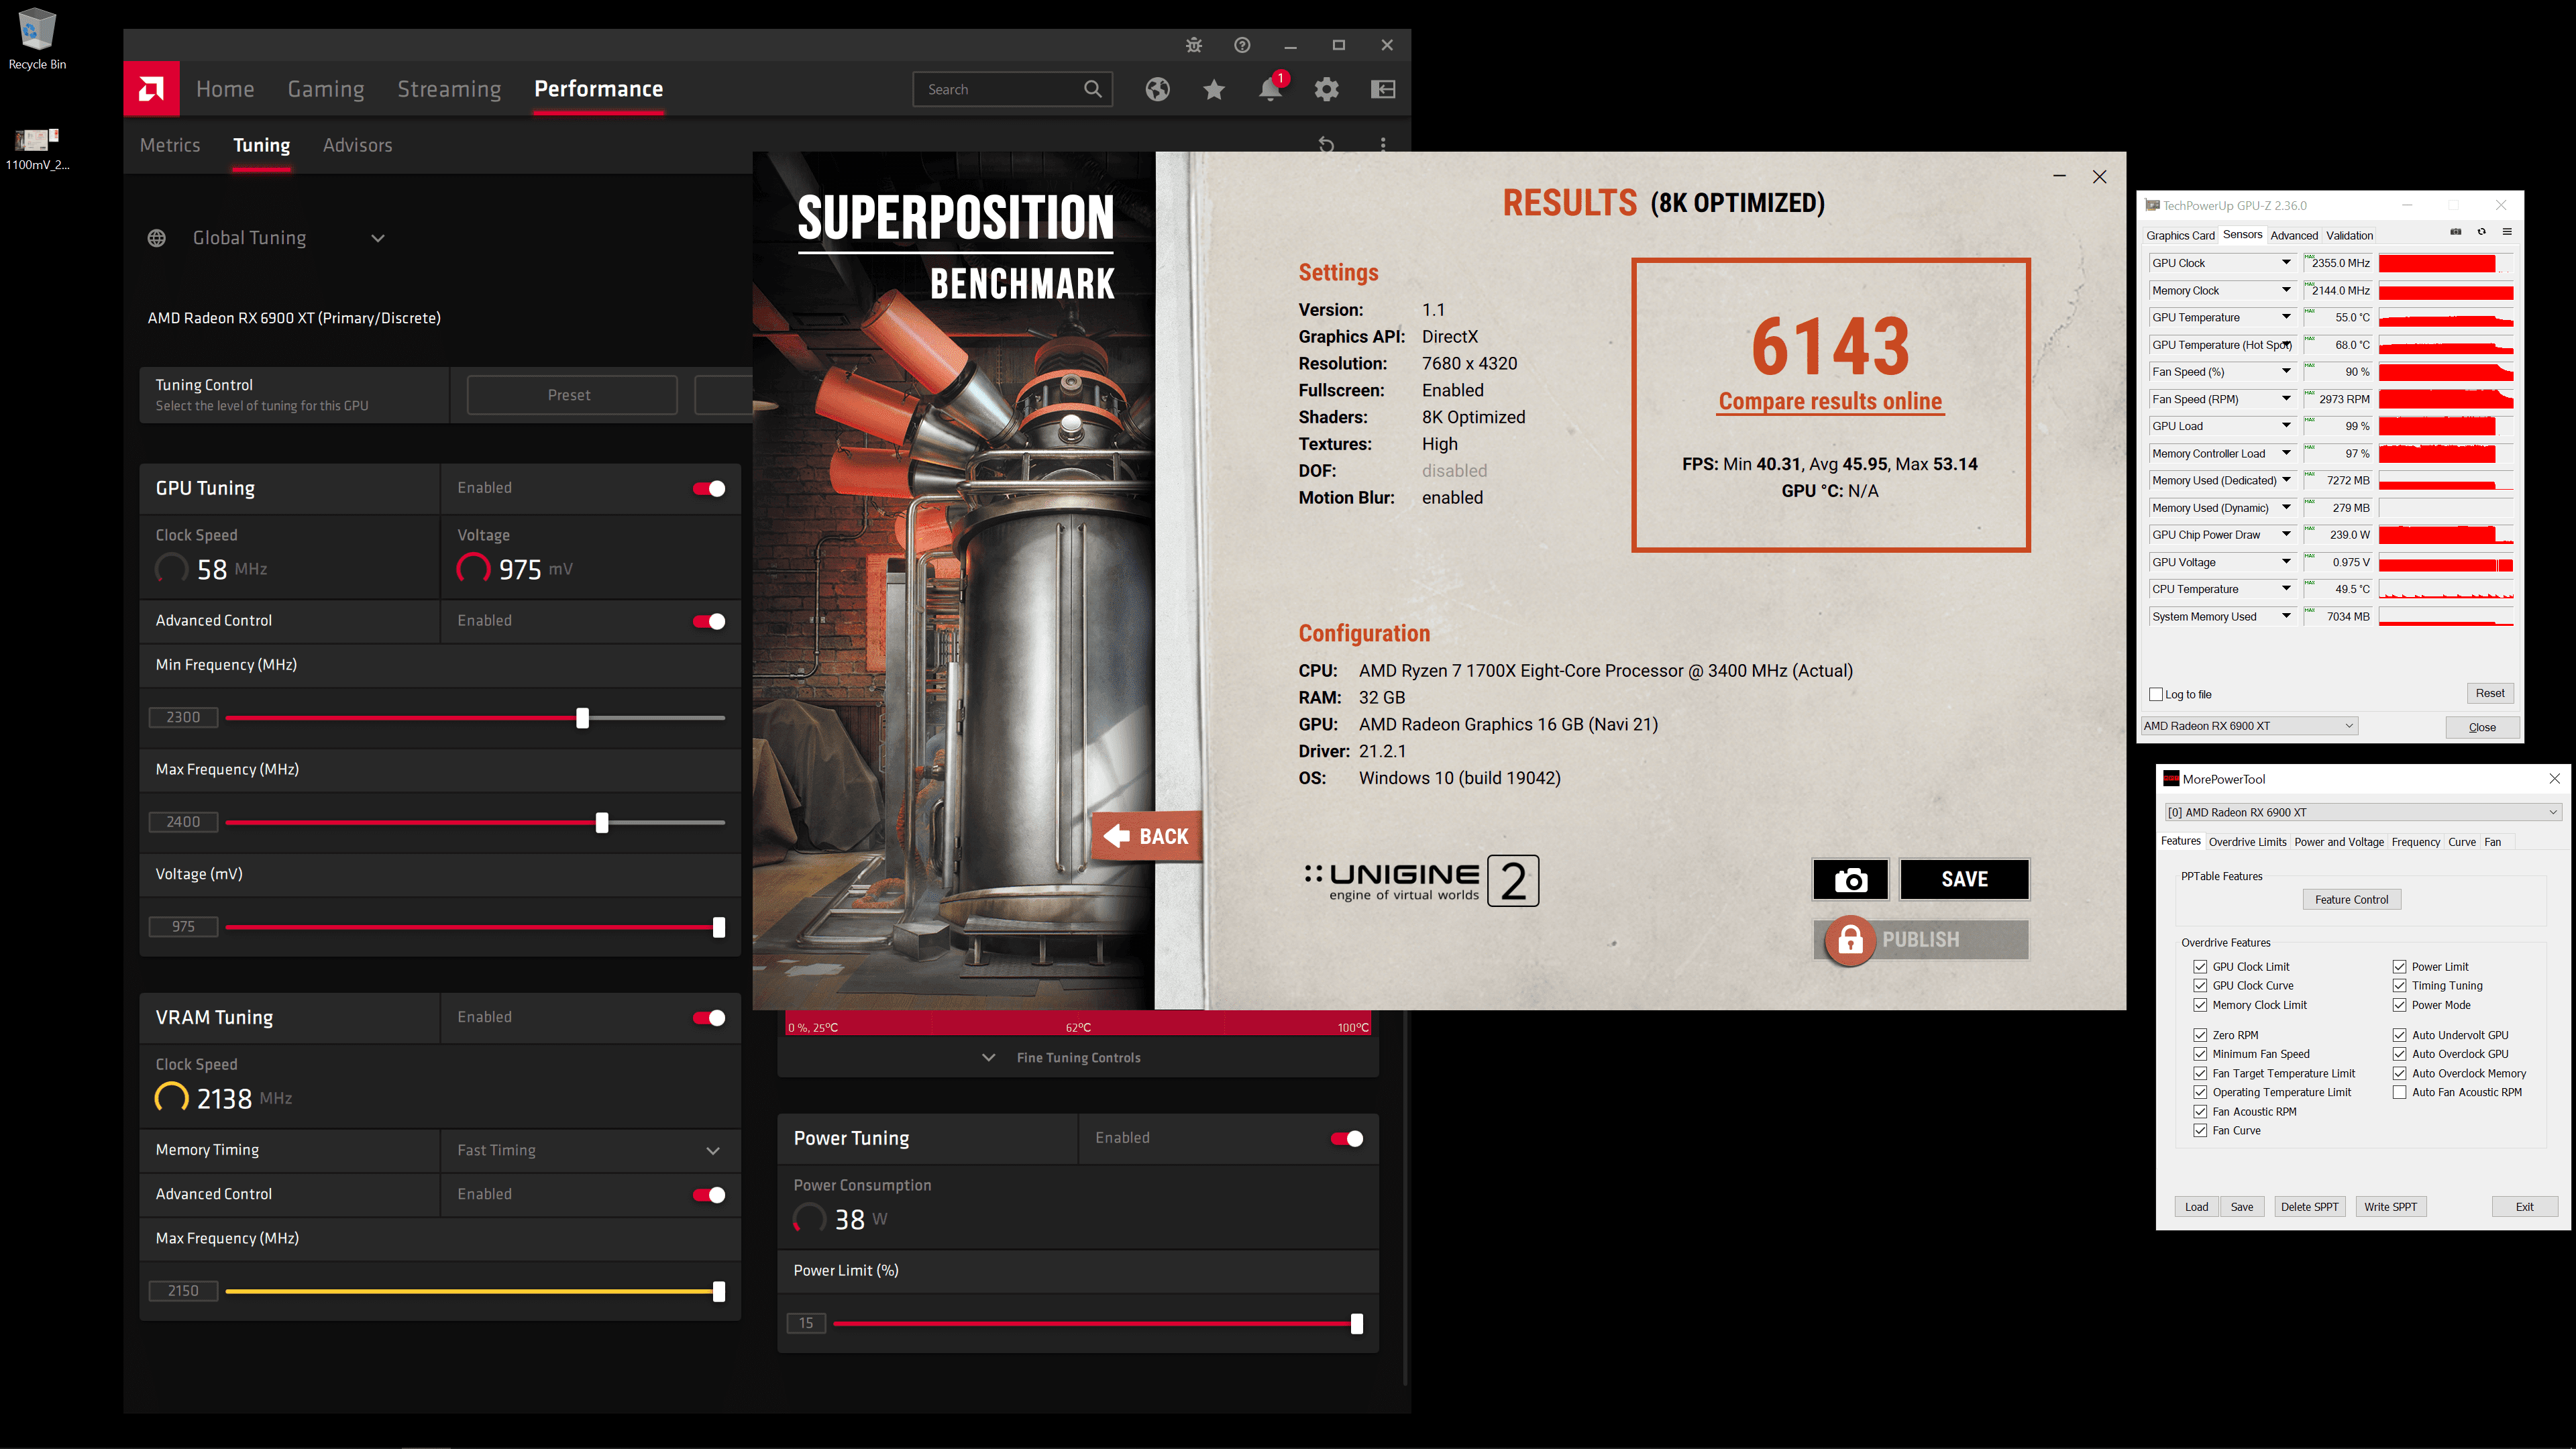Open the three-dot tuning options menu
The width and height of the screenshot is (2576, 1449).
point(1383,145)
